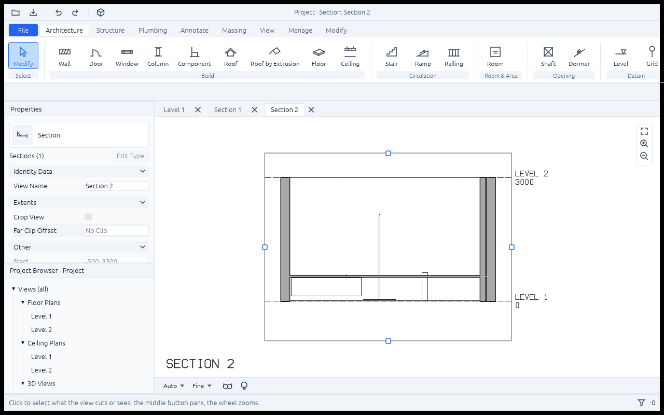The width and height of the screenshot is (664, 415).
Task: Select the Roof by Extrusion tool
Action: (x=275, y=56)
